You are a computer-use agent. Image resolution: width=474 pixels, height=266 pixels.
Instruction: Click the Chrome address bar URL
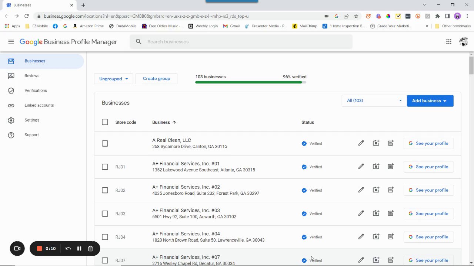pos(146,16)
